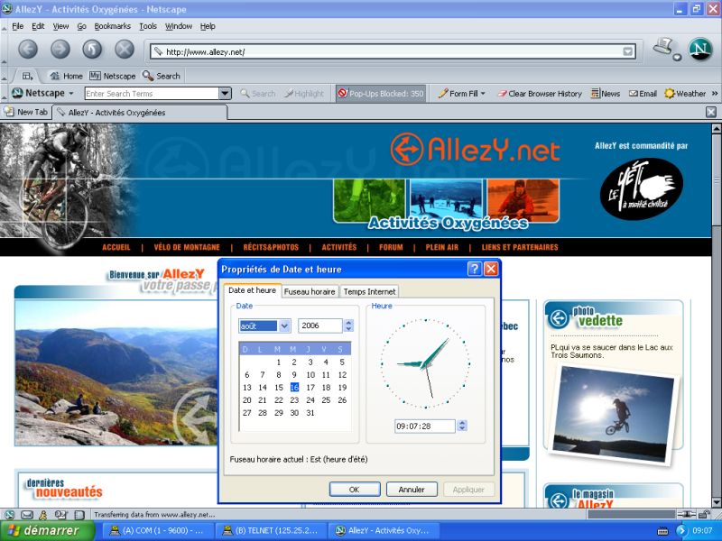Viewport: 722px width, 541px height.
Task: Close the current browser tab with the X
Action: click(x=711, y=112)
